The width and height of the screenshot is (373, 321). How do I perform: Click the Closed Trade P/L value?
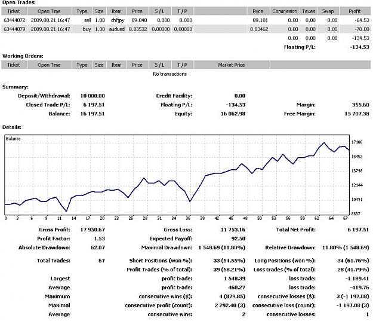[x=94, y=105]
